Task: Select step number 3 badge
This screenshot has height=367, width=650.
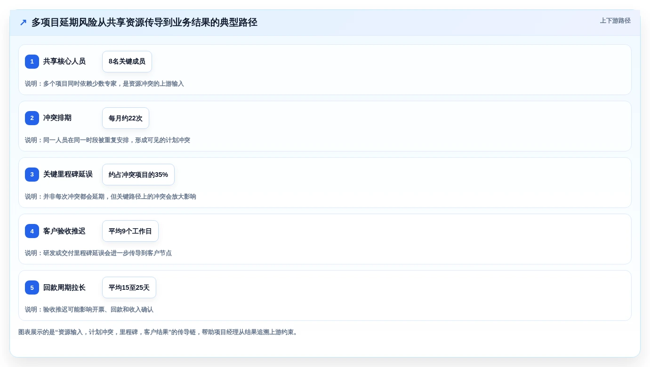Action: [32, 175]
